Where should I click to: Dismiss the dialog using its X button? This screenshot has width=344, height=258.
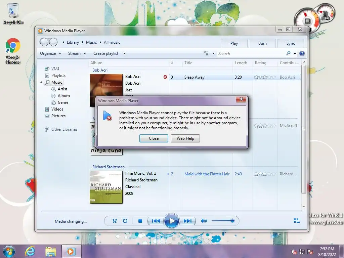pos(241,99)
